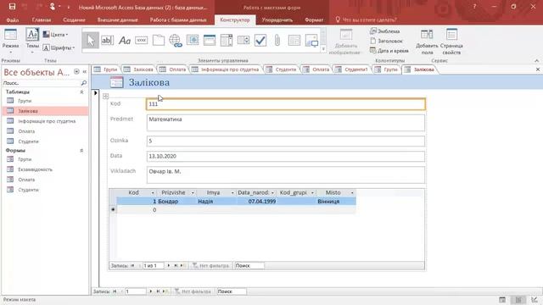Switch to the Формат ribbon tab
The height and width of the screenshot is (305, 543).
tap(314, 19)
